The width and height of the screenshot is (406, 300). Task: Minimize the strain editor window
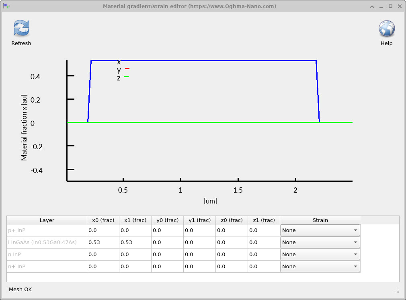pos(381,6)
